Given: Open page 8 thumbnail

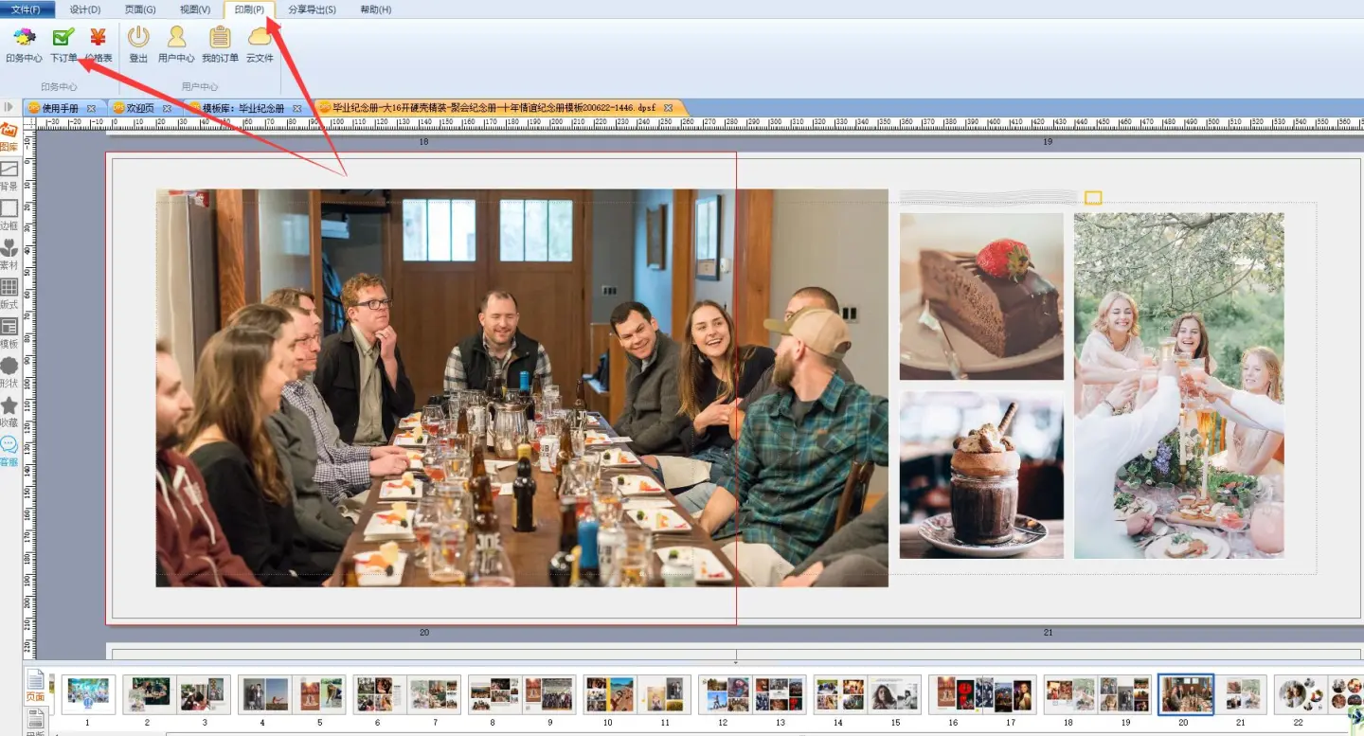Looking at the screenshot, I should pos(494,694).
